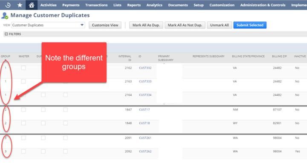The height and width of the screenshot is (163, 307).
Task: Open customer link CUST333
Action: (145, 81)
